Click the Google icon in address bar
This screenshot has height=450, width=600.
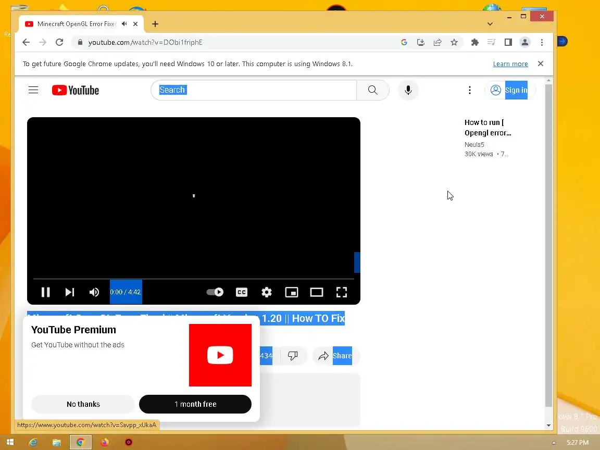pyautogui.click(x=404, y=42)
